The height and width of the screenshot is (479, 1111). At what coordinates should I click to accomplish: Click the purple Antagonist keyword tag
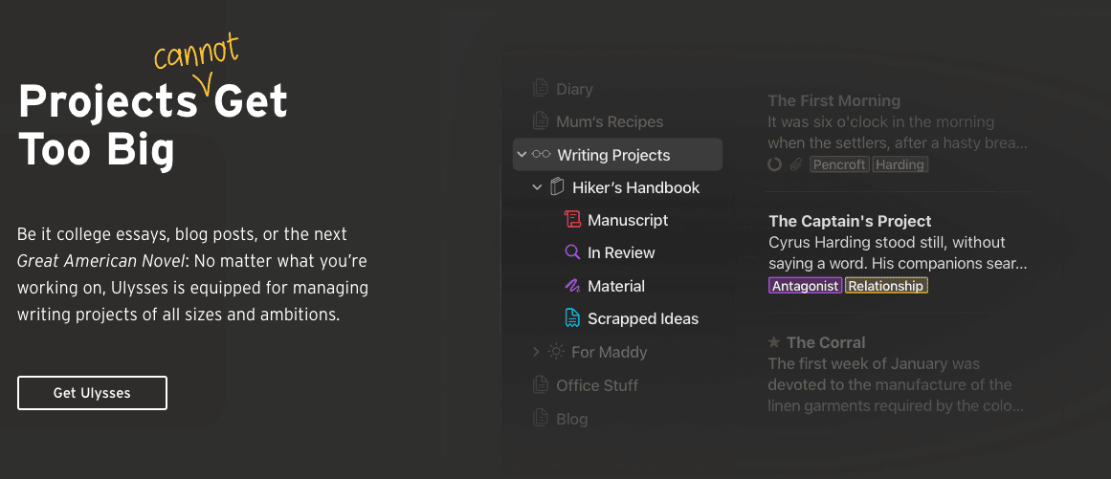point(804,286)
